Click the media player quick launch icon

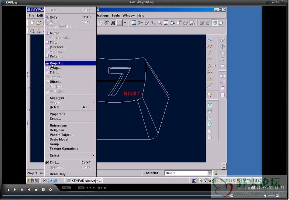(x=44, y=181)
